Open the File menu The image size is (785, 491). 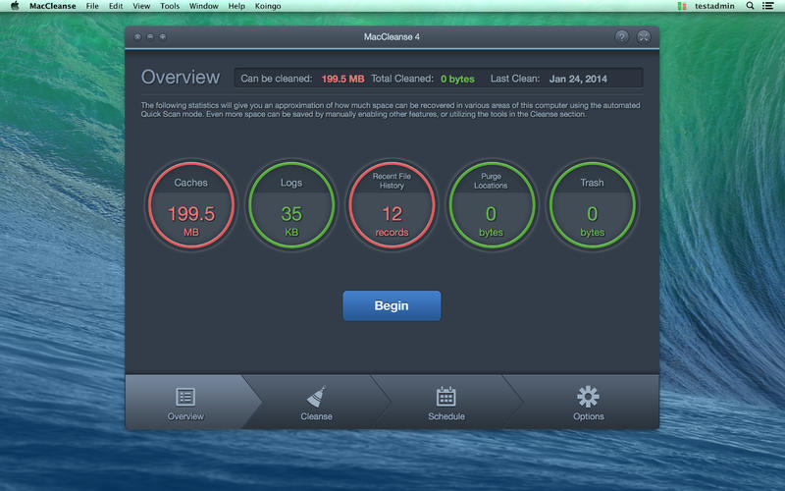(92, 6)
